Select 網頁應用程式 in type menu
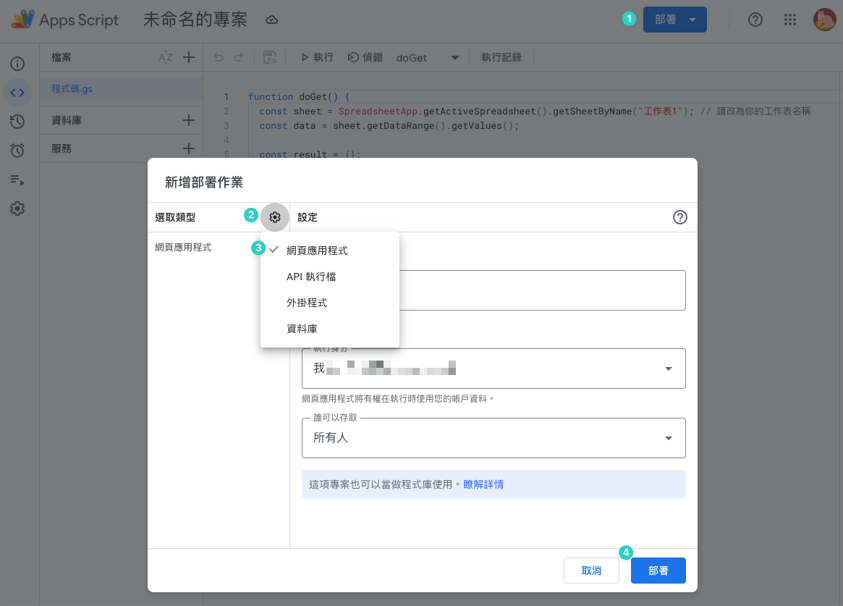Viewport: 843px width, 606px height. (x=329, y=251)
